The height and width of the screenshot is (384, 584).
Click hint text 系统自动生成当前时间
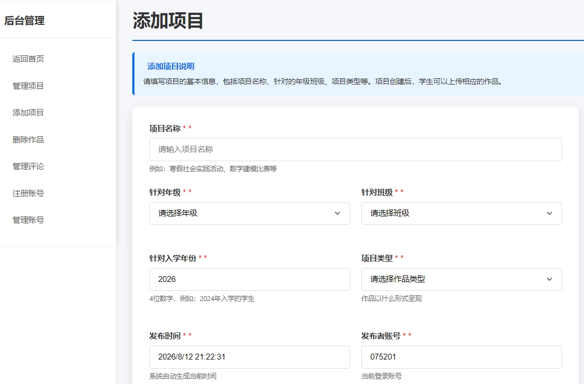pyautogui.click(x=183, y=376)
